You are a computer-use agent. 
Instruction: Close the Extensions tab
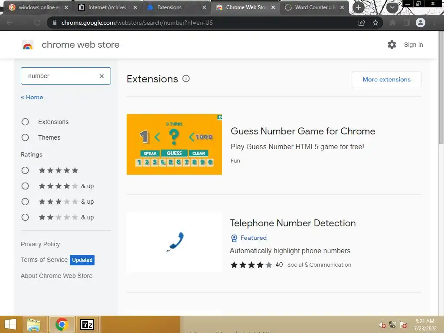(204, 7)
